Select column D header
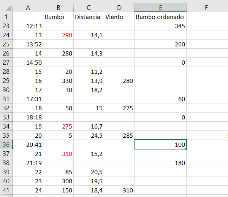The image size is (228, 197). (x=119, y=8)
